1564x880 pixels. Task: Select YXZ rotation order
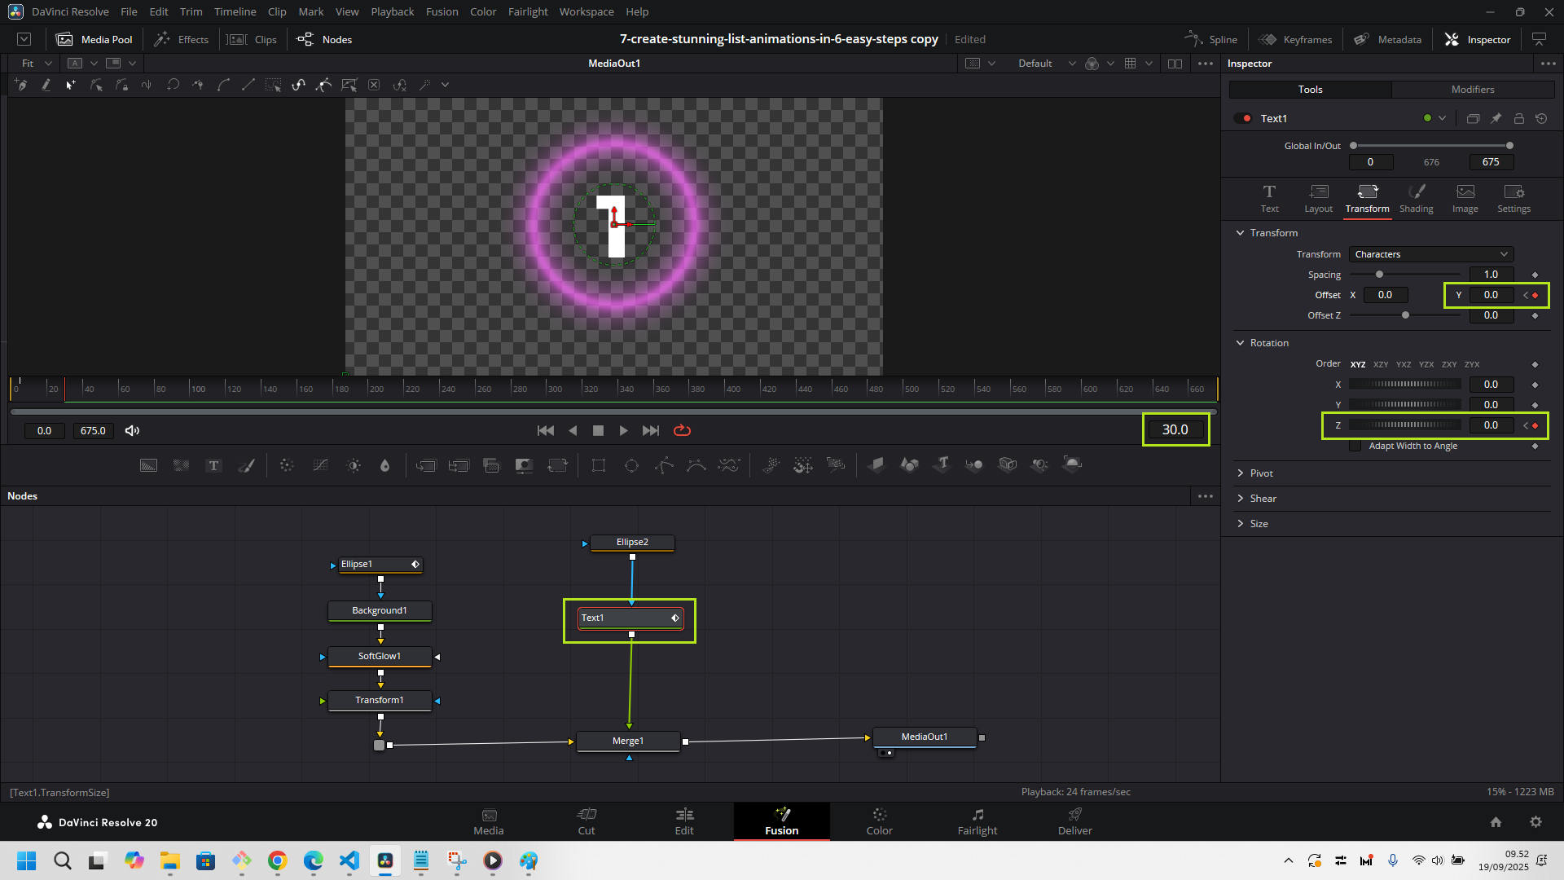1403,364
